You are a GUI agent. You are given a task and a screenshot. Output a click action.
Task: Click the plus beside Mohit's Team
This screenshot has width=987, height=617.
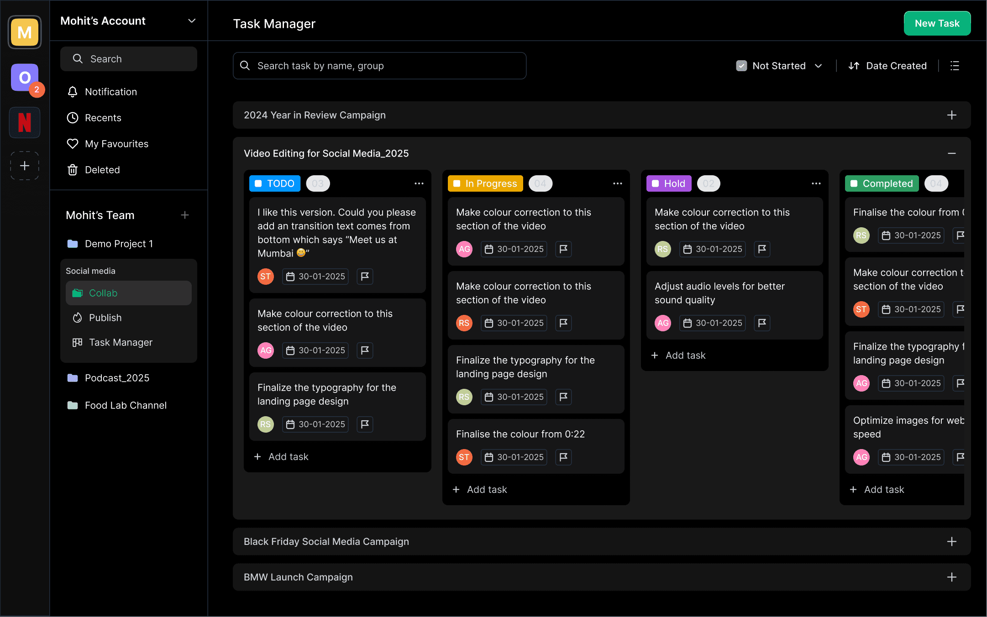(x=185, y=215)
